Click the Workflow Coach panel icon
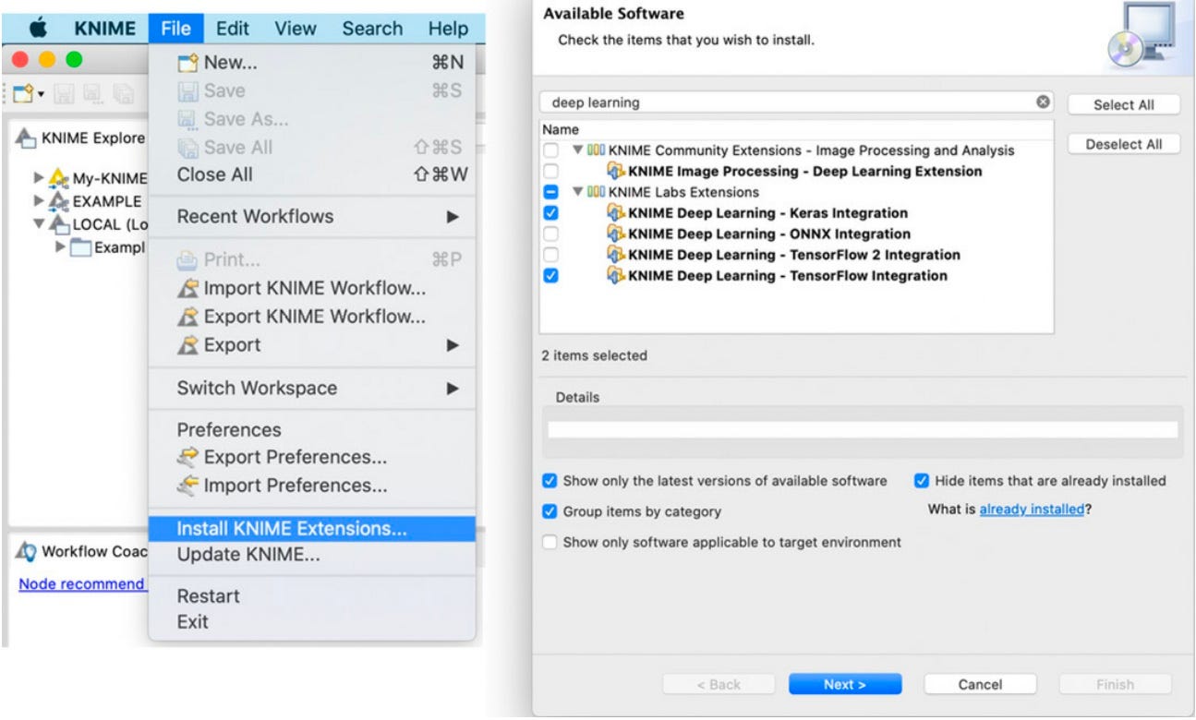 tap(27, 552)
